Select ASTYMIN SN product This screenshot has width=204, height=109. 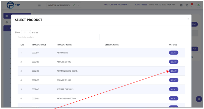(174, 53)
